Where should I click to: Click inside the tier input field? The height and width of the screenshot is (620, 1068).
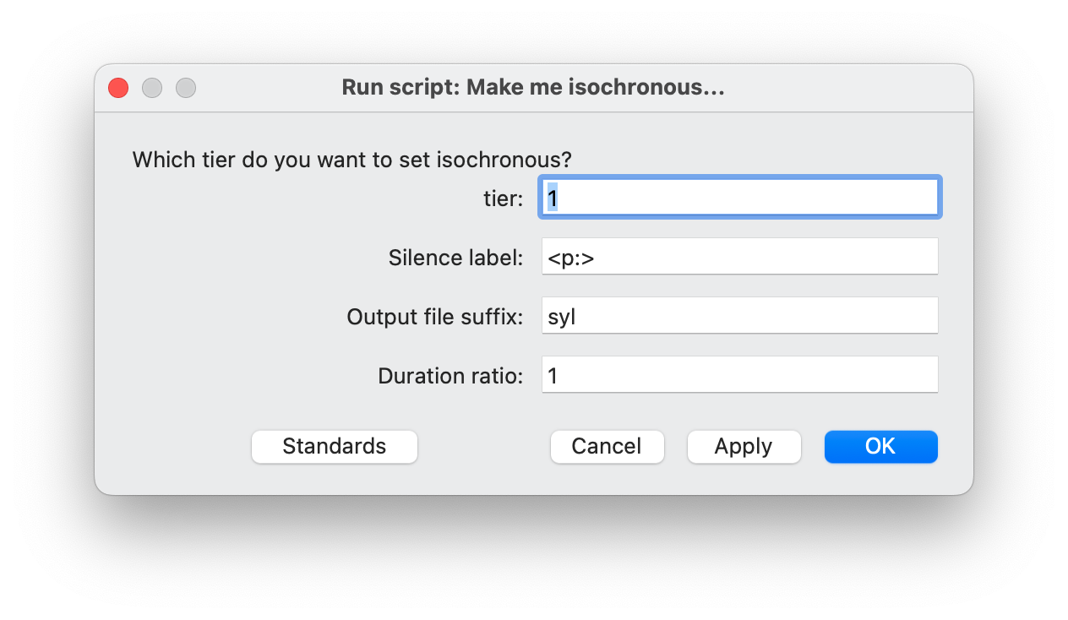(x=739, y=197)
